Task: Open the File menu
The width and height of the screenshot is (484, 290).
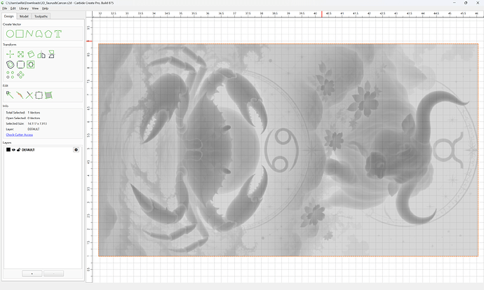Action: (5, 8)
